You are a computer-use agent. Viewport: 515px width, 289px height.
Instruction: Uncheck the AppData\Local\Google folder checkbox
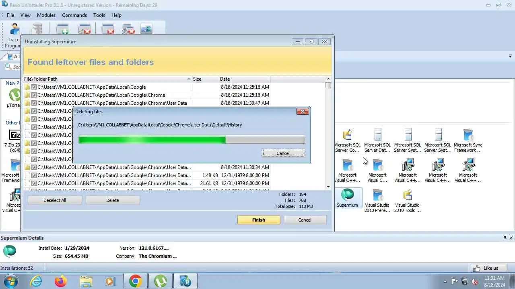point(34,87)
